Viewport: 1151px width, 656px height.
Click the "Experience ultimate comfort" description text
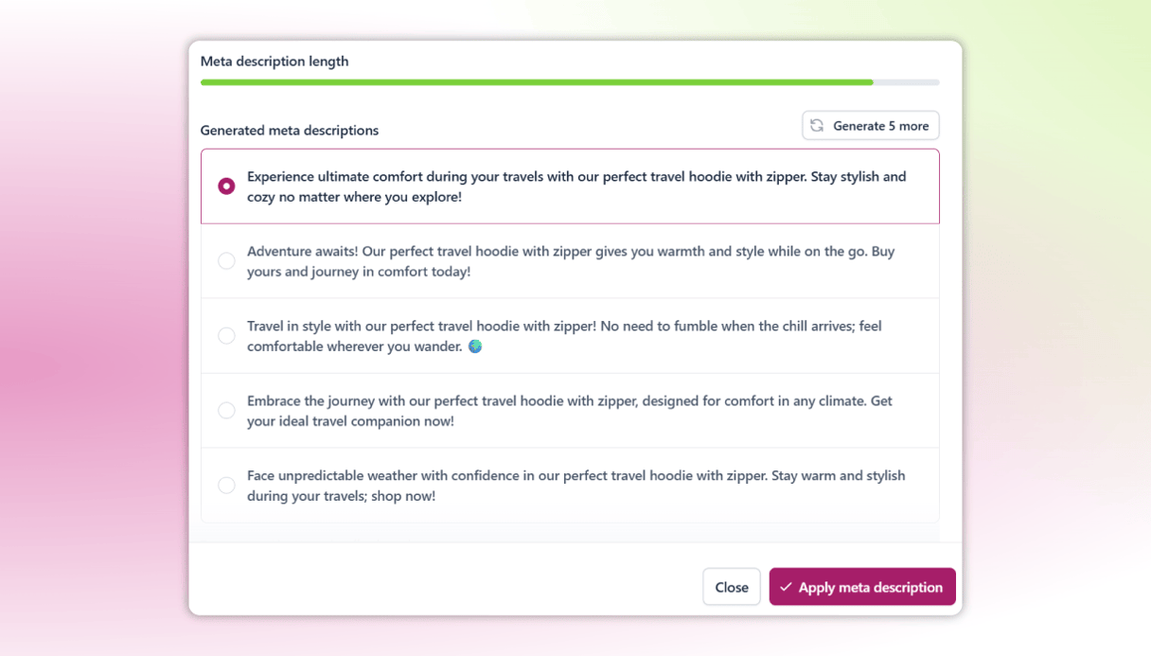point(575,186)
